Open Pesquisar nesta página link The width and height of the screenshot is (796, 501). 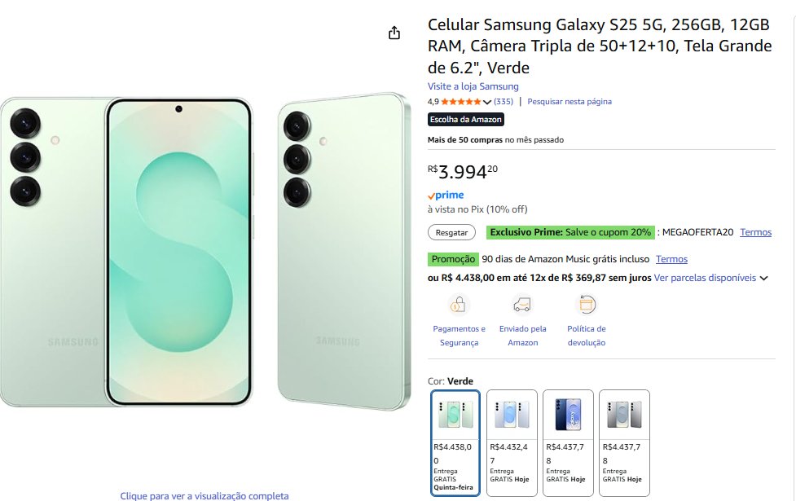point(570,102)
